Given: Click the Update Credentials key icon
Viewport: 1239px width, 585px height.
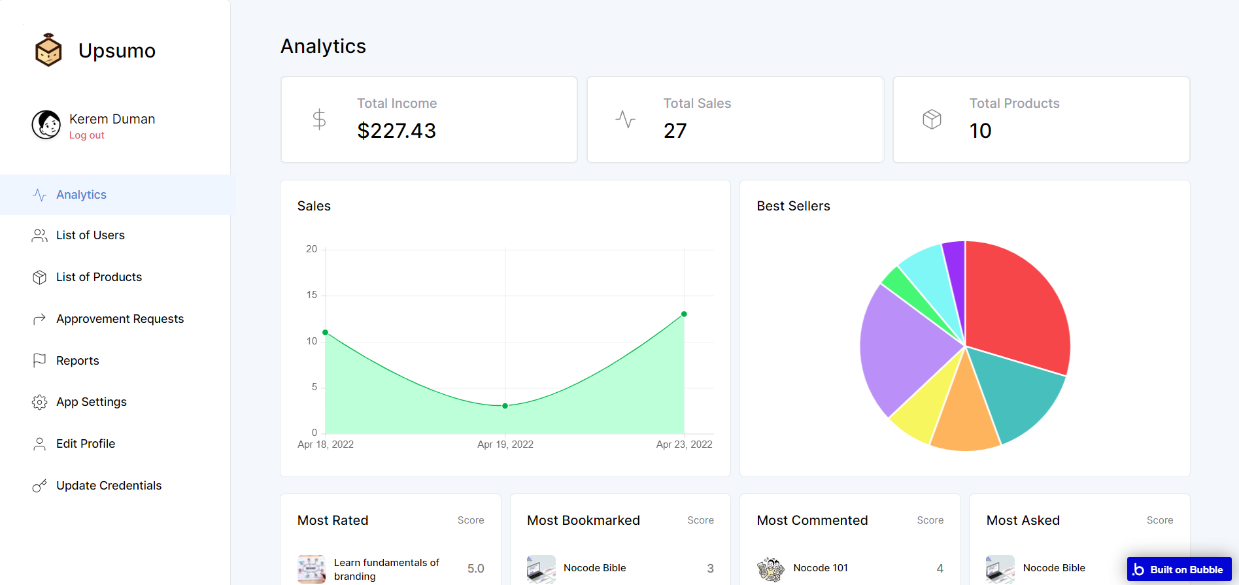Looking at the screenshot, I should (x=39, y=486).
